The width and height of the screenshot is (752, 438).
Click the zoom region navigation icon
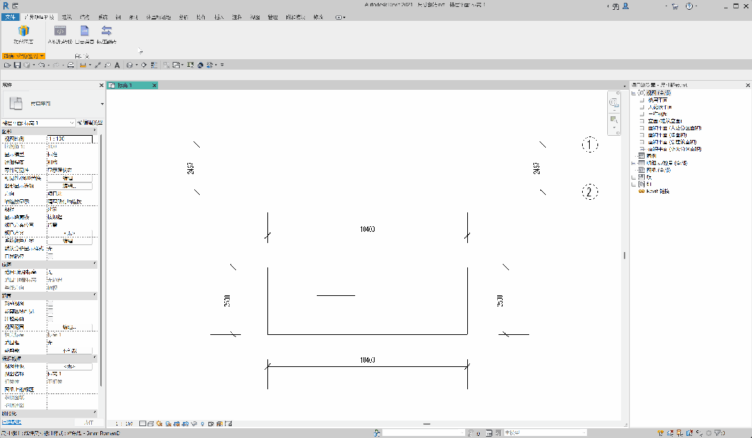click(614, 120)
